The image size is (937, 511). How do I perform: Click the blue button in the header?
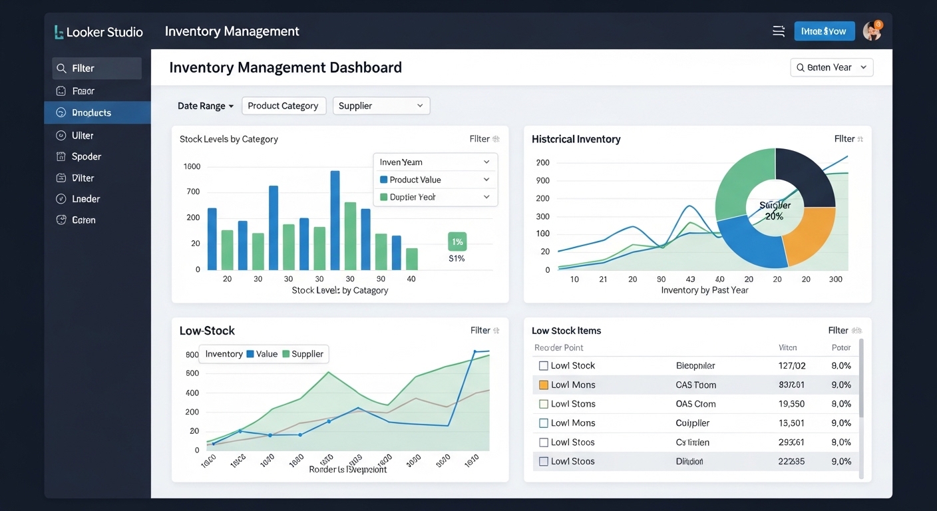(825, 31)
